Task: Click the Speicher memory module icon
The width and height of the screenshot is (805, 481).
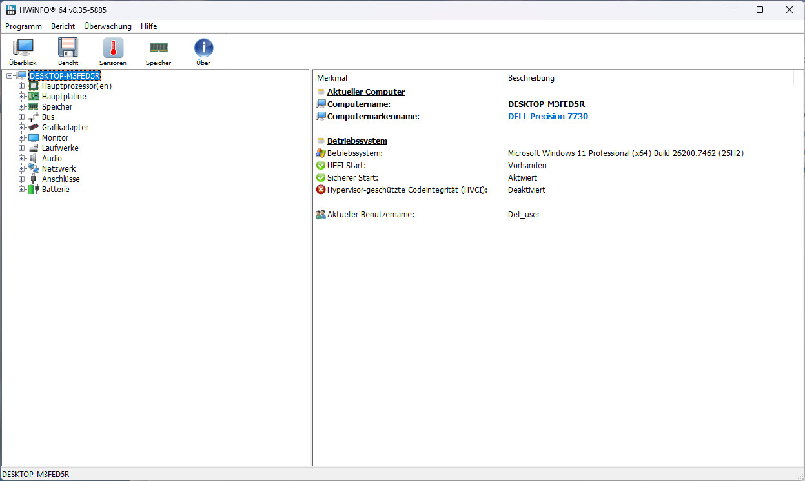Action: tap(158, 48)
